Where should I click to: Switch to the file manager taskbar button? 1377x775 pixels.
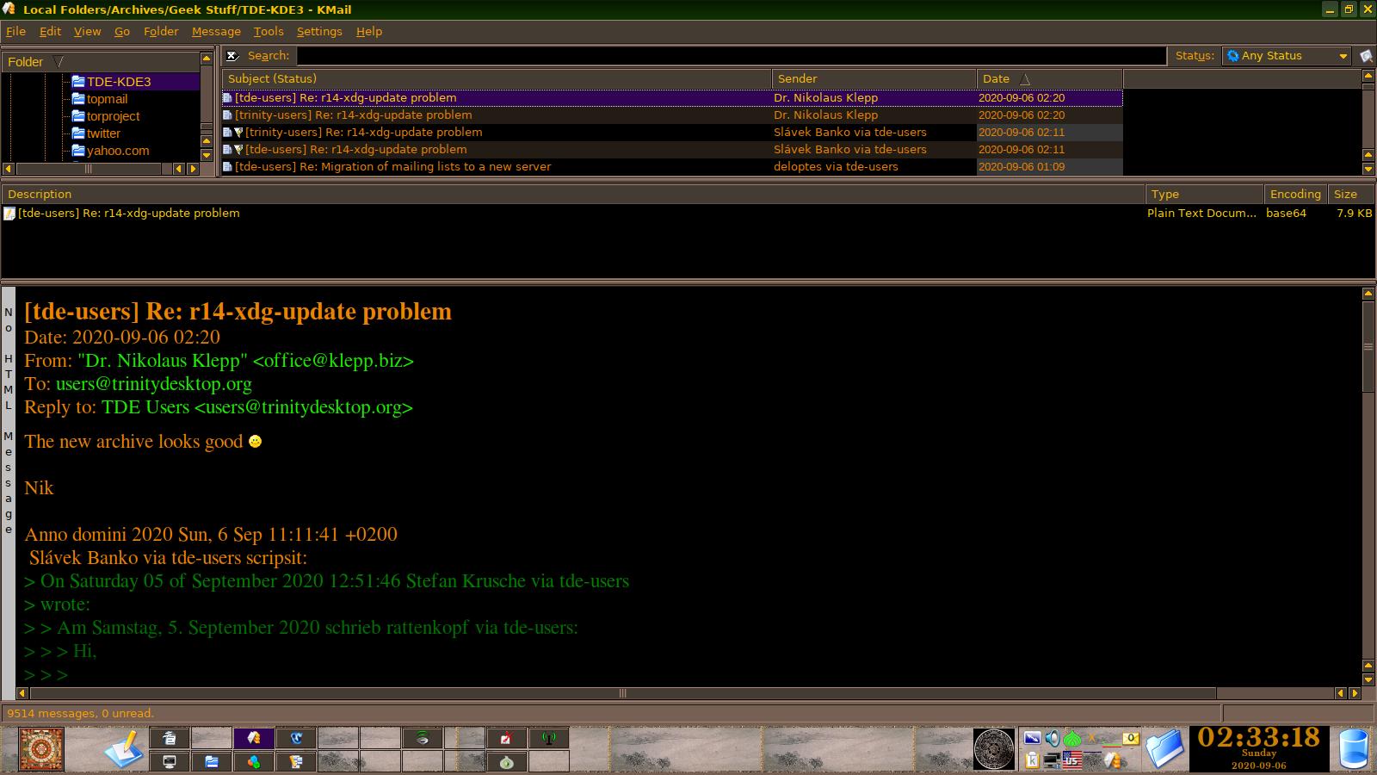click(x=212, y=761)
